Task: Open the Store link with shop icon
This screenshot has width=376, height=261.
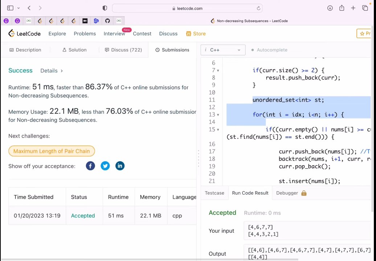Action: [196, 34]
